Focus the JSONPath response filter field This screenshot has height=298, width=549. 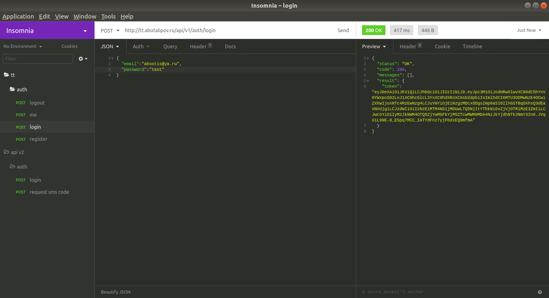446,292
